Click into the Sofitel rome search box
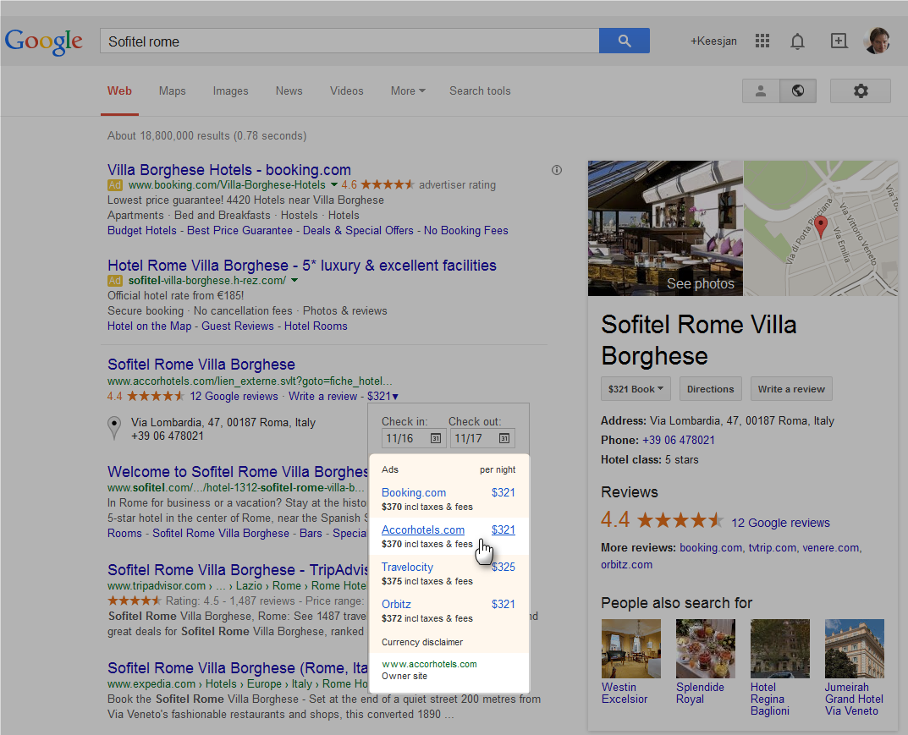Image resolution: width=908 pixels, height=735 pixels. click(349, 41)
